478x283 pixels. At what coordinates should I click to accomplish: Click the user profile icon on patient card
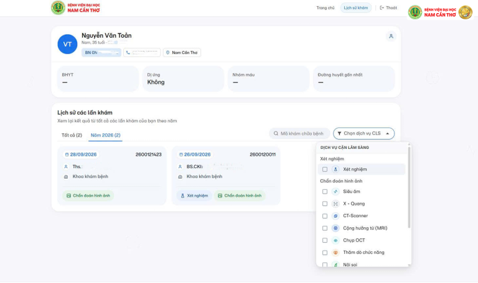(391, 36)
